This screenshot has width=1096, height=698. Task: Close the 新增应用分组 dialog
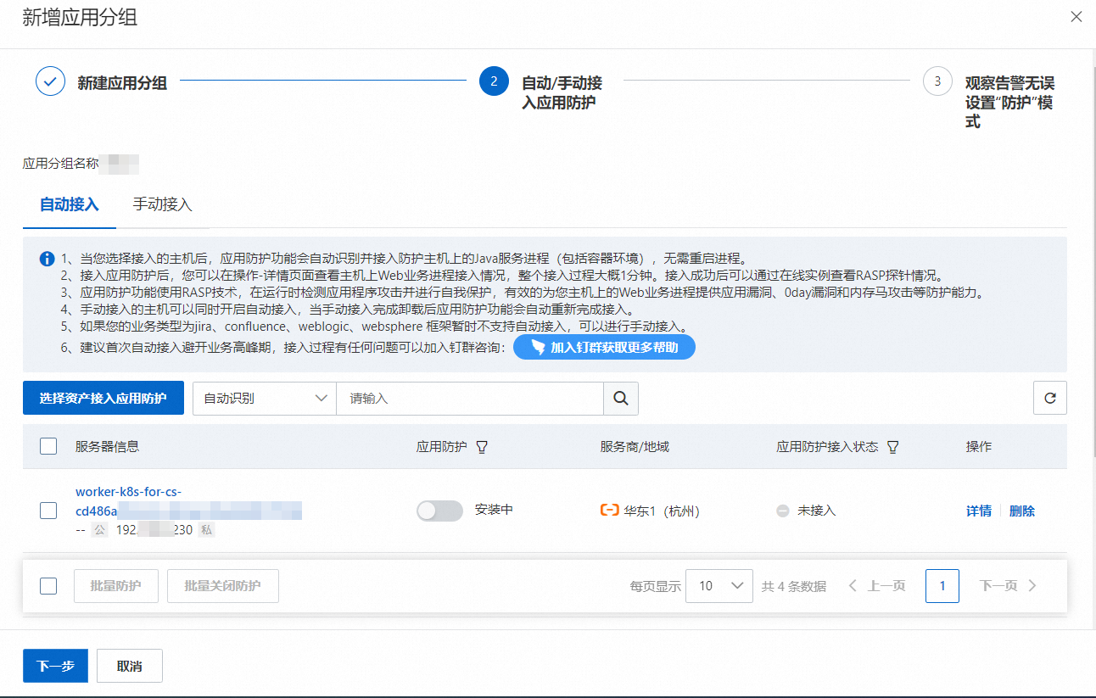[x=1076, y=16]
